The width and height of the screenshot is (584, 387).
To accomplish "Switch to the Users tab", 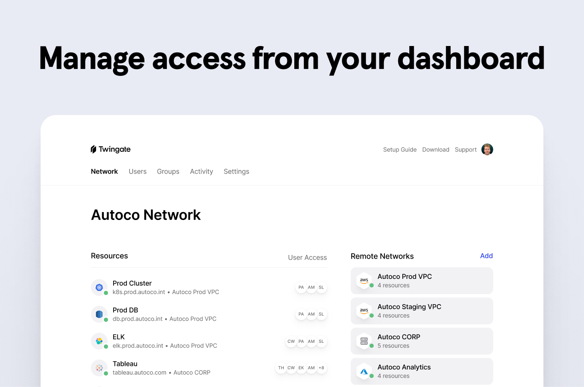I will tap(137, 171).
